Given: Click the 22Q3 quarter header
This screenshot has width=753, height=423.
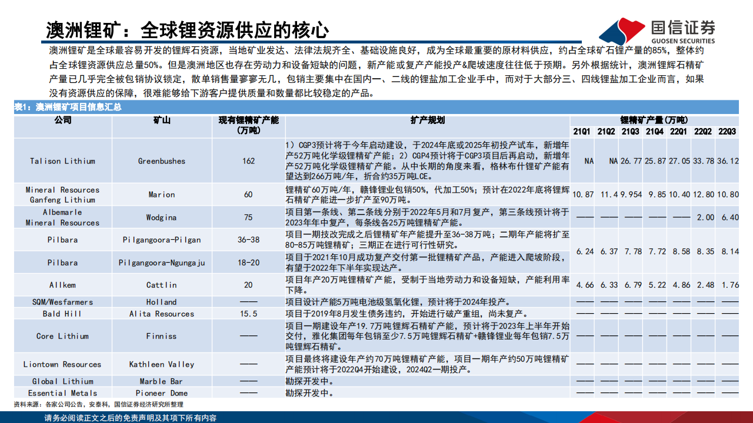Looking at the screenshot, I should (x=727, y=132).
